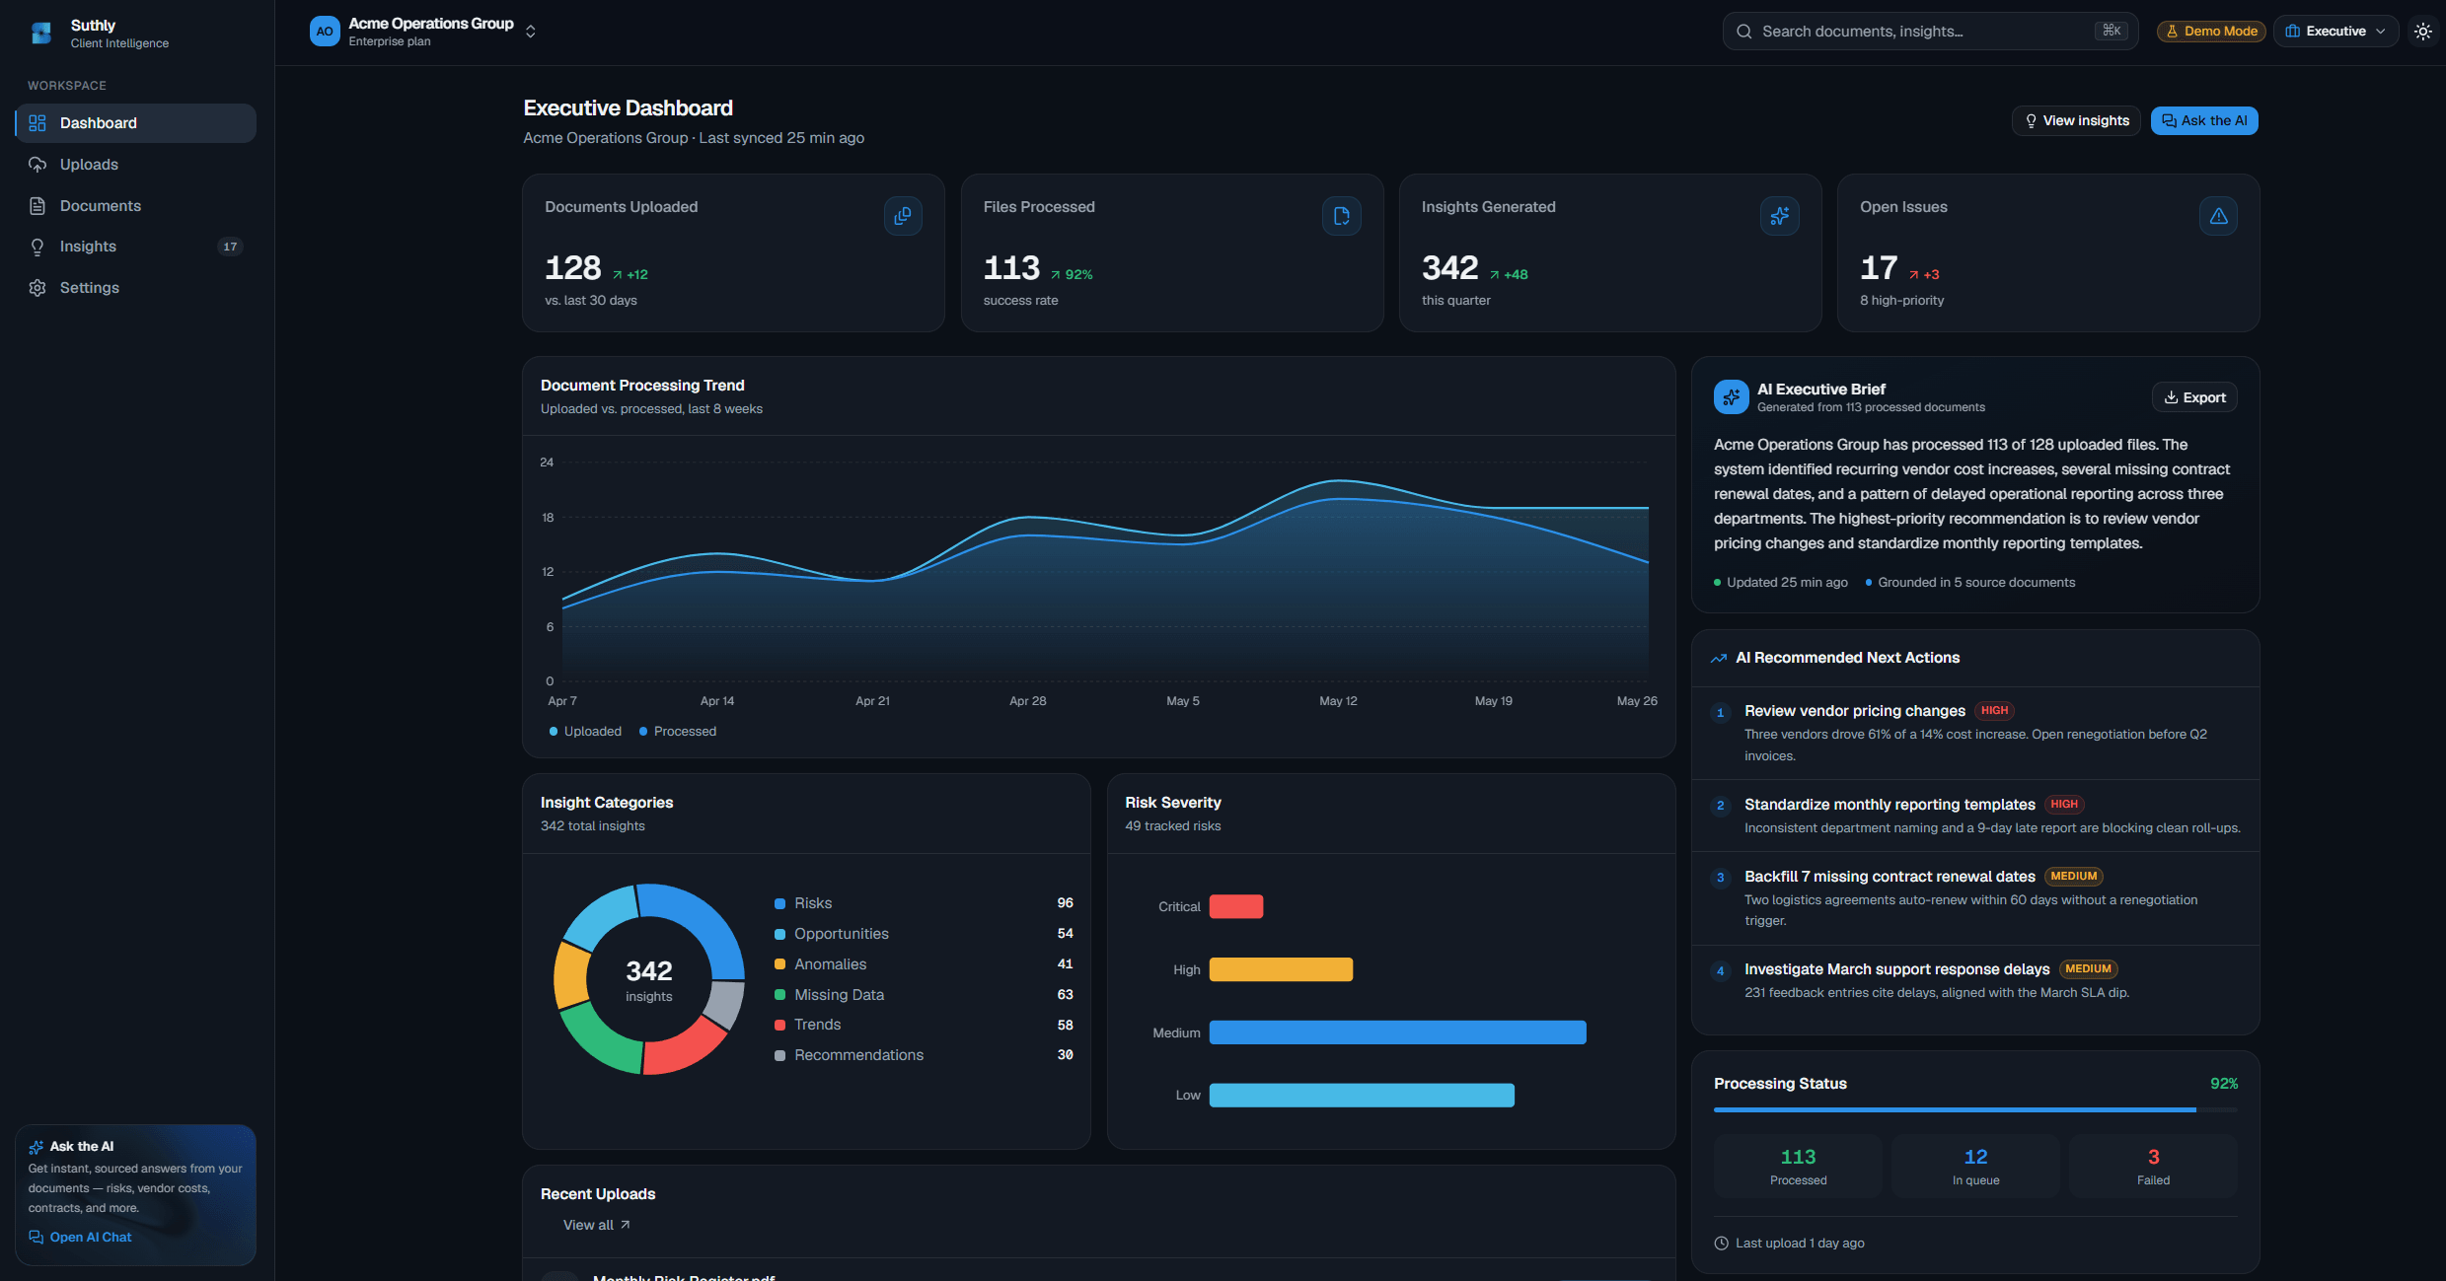Open action Investigate March support response delays
2446x1281 pixels.
1975,981
